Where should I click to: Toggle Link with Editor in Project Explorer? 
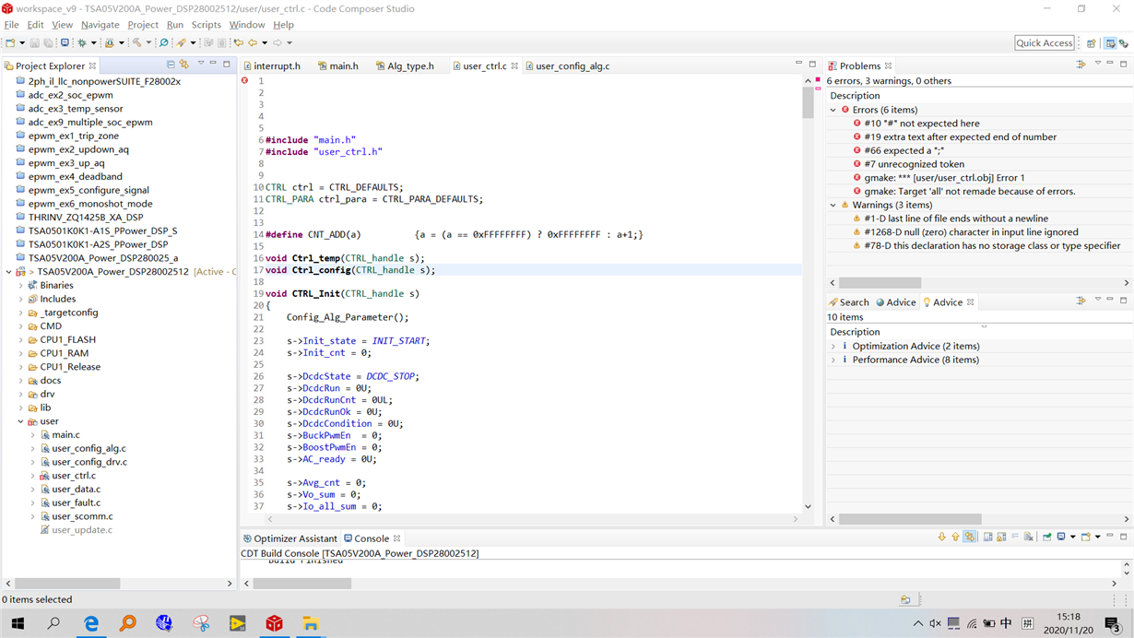click(184, 65)
